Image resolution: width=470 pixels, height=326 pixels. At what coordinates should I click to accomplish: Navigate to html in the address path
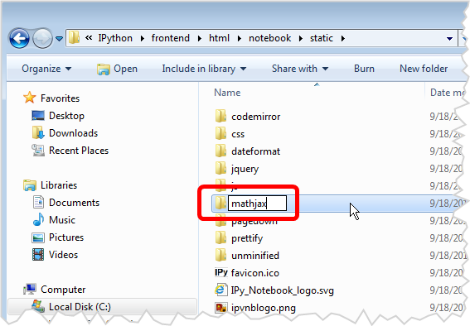219,38
